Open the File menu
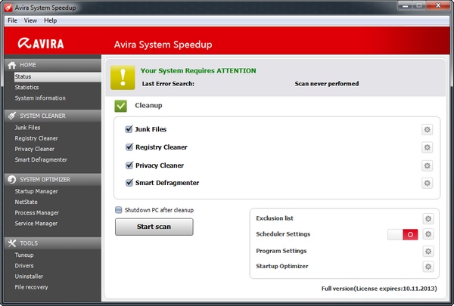 (12, 20)
